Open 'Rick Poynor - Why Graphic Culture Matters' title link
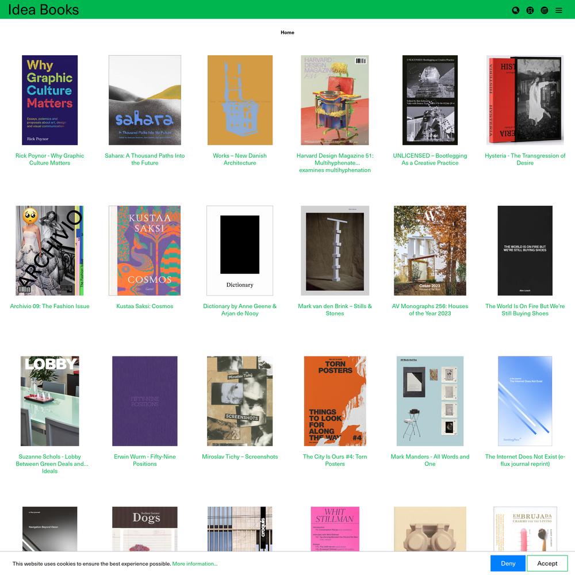This screenshot has width=575, height=575. (x=49, y=159)
